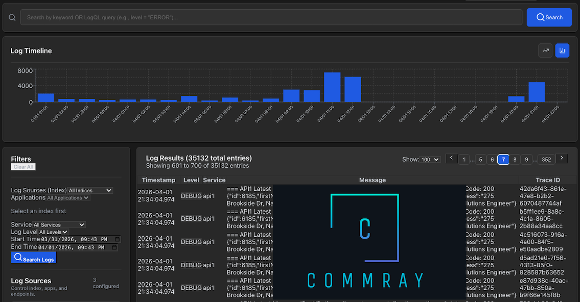Select current results page 7
The image size is (580, 302).
tap(503, 160)
